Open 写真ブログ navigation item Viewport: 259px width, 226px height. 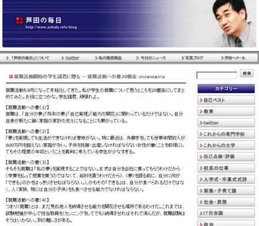[194, 58]
